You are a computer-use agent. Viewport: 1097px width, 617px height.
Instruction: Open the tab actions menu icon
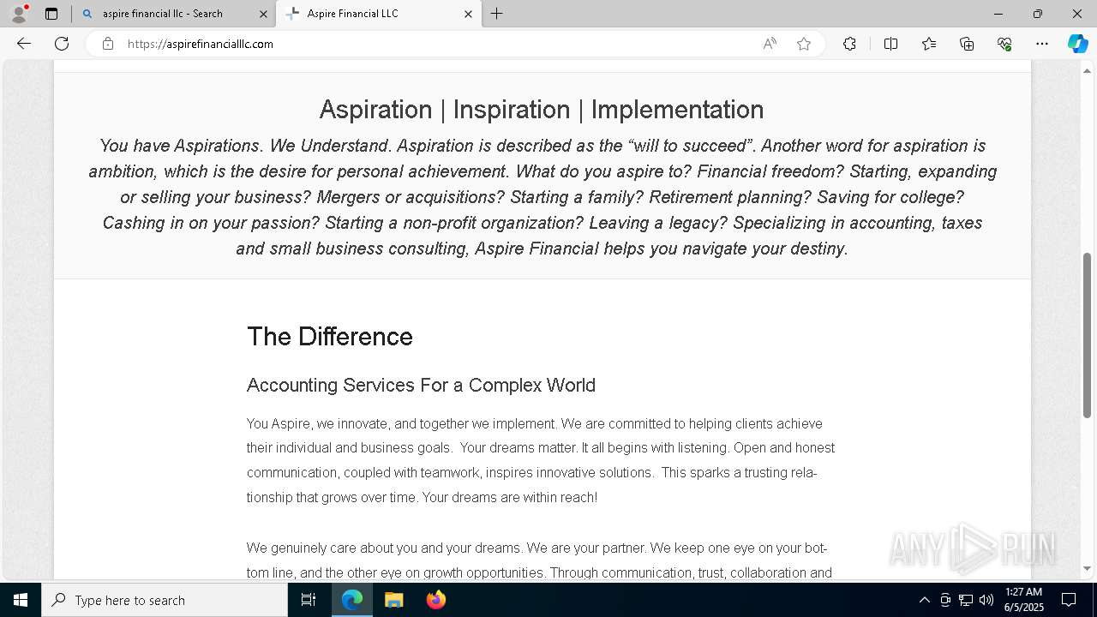[51, 14]
